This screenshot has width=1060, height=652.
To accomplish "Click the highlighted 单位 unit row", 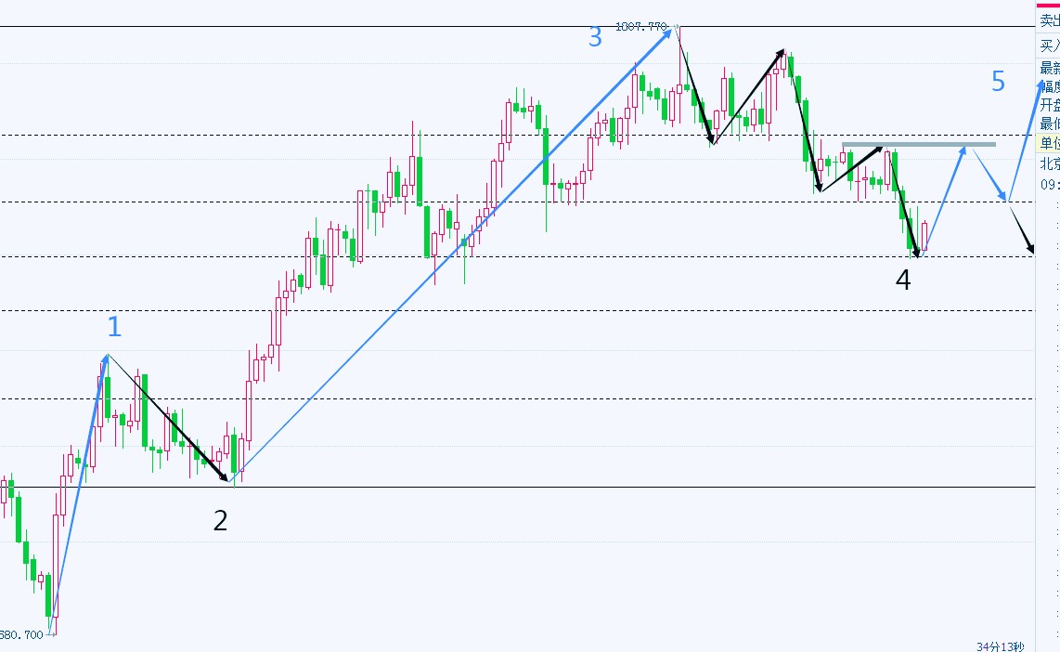I will tap(1049, 143).
